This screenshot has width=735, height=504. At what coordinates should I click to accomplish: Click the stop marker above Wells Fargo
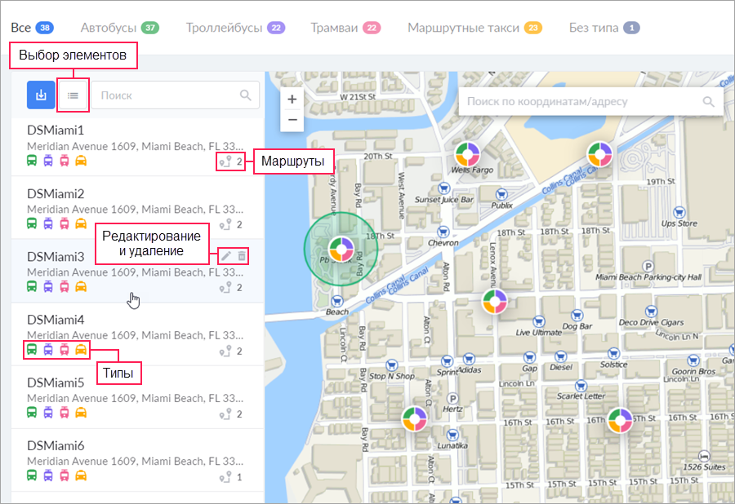point(467,154)
